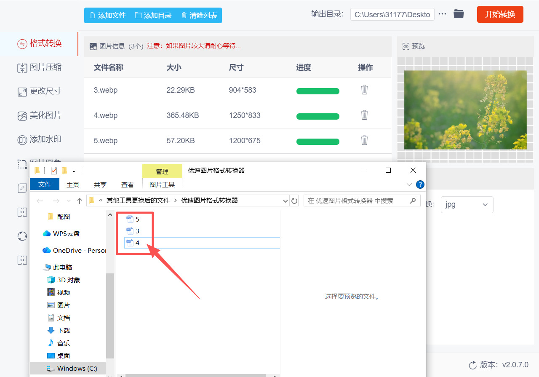Viewport: 539px width, 377px height.
Task: Open the 查看 ribbon tab
Action: (128, 184)
